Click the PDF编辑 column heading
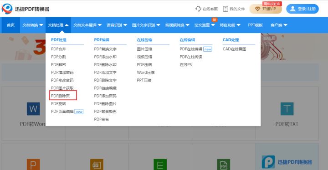 (x=102, y=40)
